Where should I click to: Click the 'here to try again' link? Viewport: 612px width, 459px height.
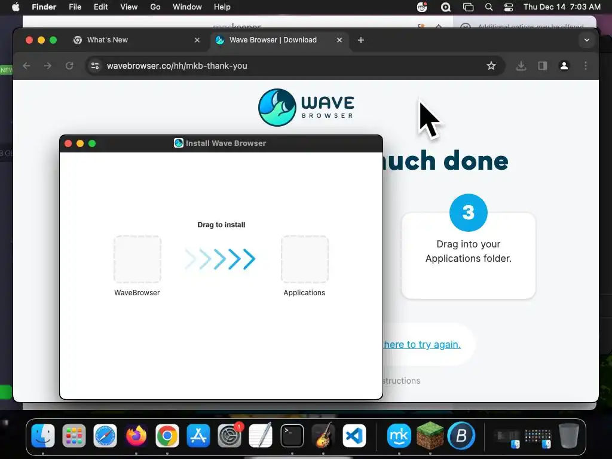(x=423, y=345)
